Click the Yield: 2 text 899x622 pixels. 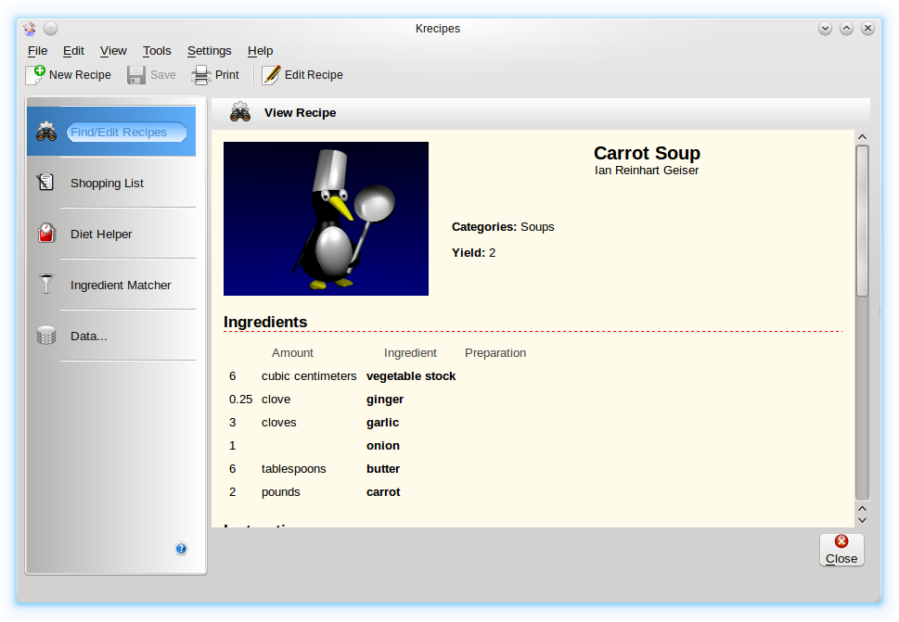(x=473, y=252)
